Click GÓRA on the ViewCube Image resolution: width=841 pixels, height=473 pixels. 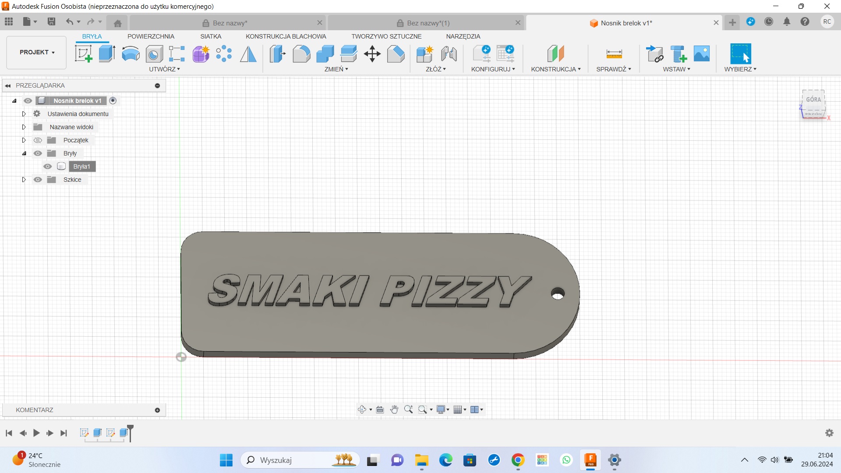[x=813, y=99]
